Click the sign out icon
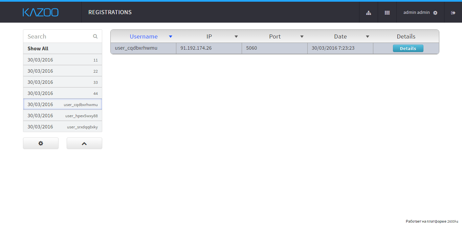Screen dimensions: 462x225 (x=453, y=13)
